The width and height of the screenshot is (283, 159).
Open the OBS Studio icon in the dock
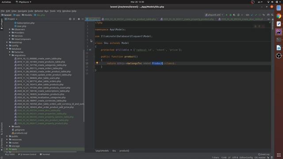coord(279,56)
